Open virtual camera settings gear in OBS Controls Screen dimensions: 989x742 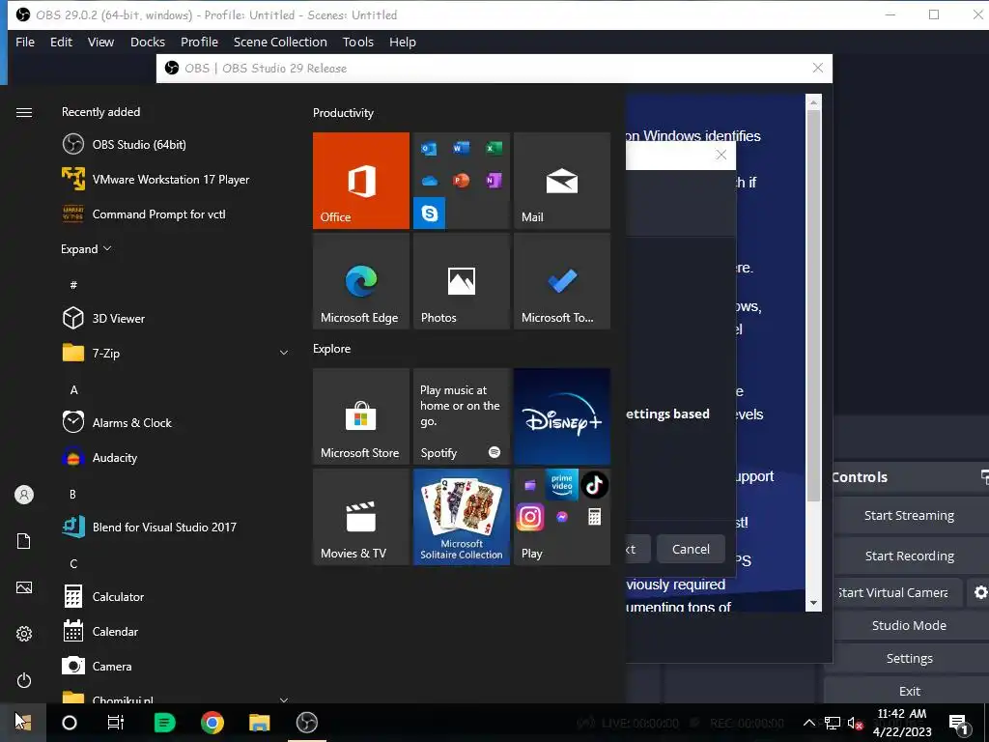click(980, 592)
